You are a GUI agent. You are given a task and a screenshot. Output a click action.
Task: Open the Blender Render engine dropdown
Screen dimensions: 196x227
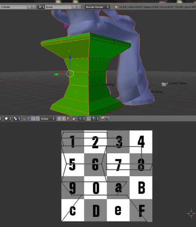tap(97, 7)
